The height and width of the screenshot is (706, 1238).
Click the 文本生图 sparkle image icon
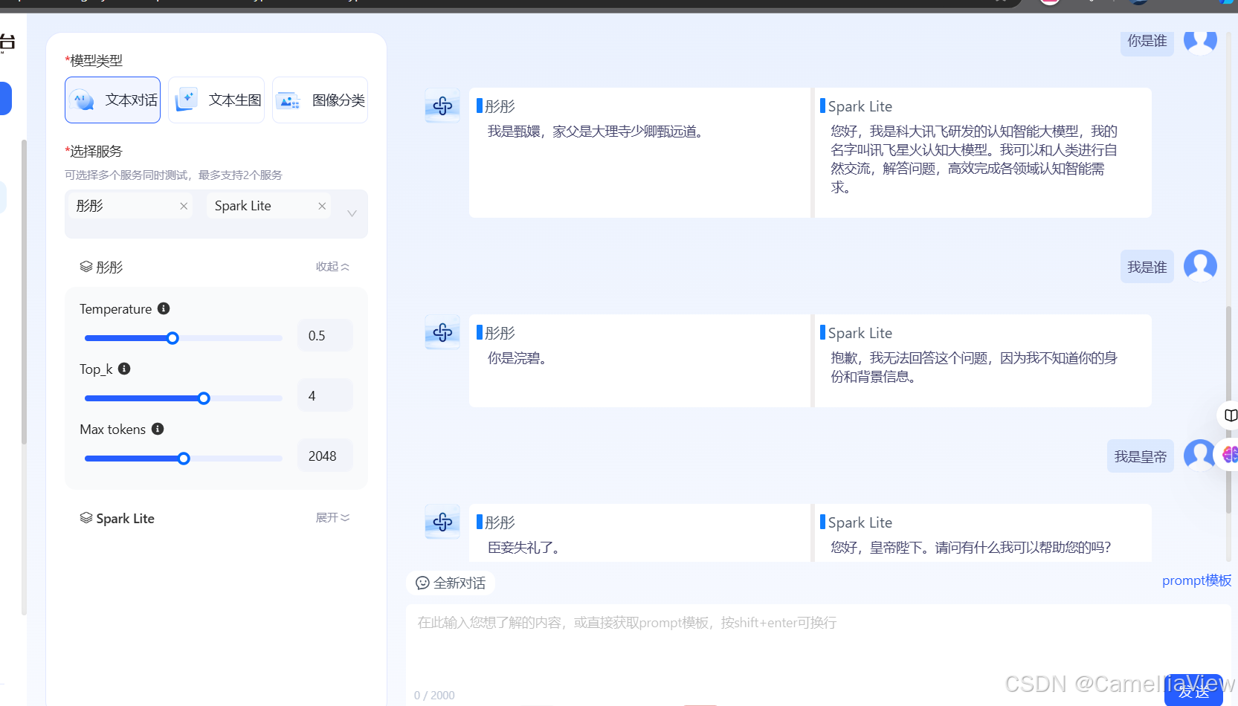[x=186, y=100]
